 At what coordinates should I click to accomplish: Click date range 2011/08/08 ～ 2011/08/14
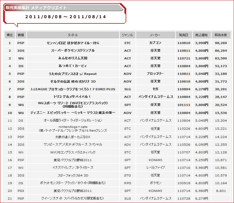tap(66, 17)
